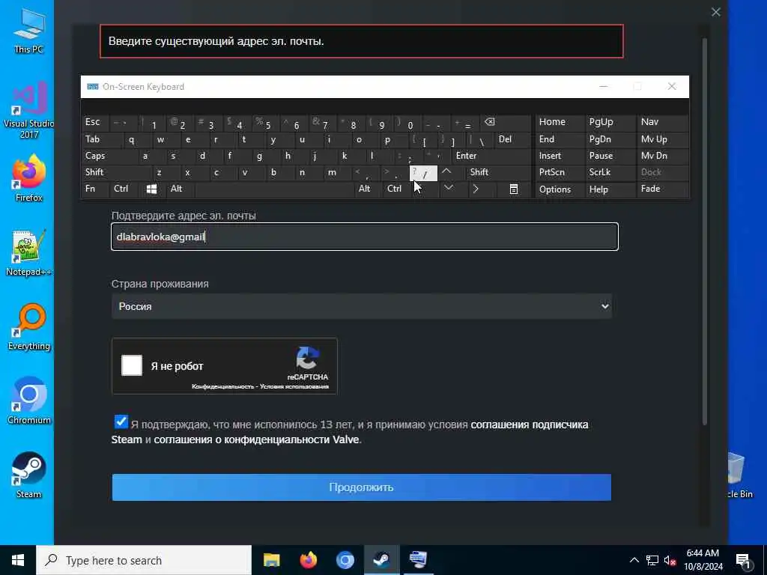Open reCAPTCHA 'Конфиденциальность' link

[x=222, y=387]
